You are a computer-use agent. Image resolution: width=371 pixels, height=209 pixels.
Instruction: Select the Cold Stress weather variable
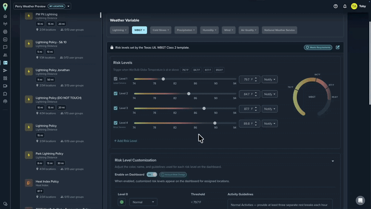[160, 30]
